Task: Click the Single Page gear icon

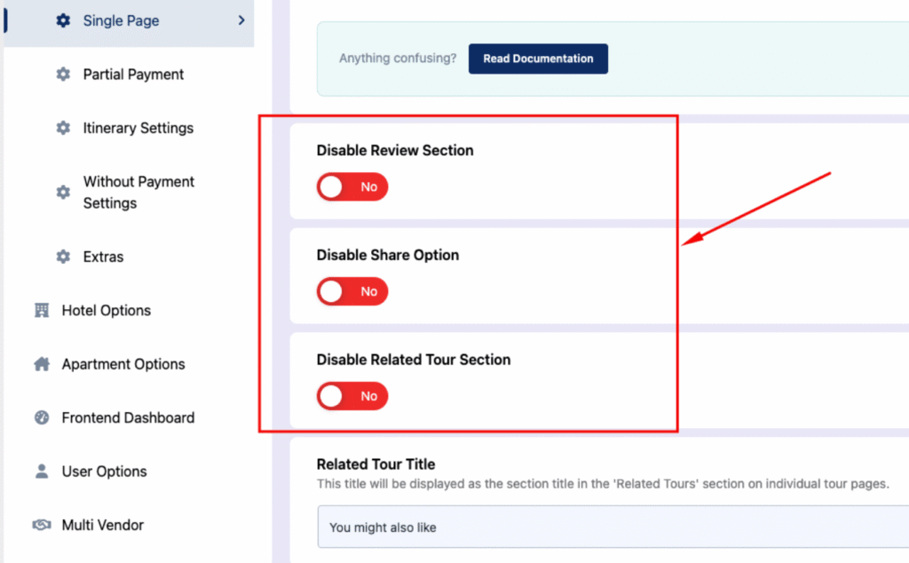Action: click(x=63, y=21)
